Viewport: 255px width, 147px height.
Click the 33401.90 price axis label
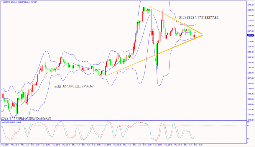pos(250,5)
